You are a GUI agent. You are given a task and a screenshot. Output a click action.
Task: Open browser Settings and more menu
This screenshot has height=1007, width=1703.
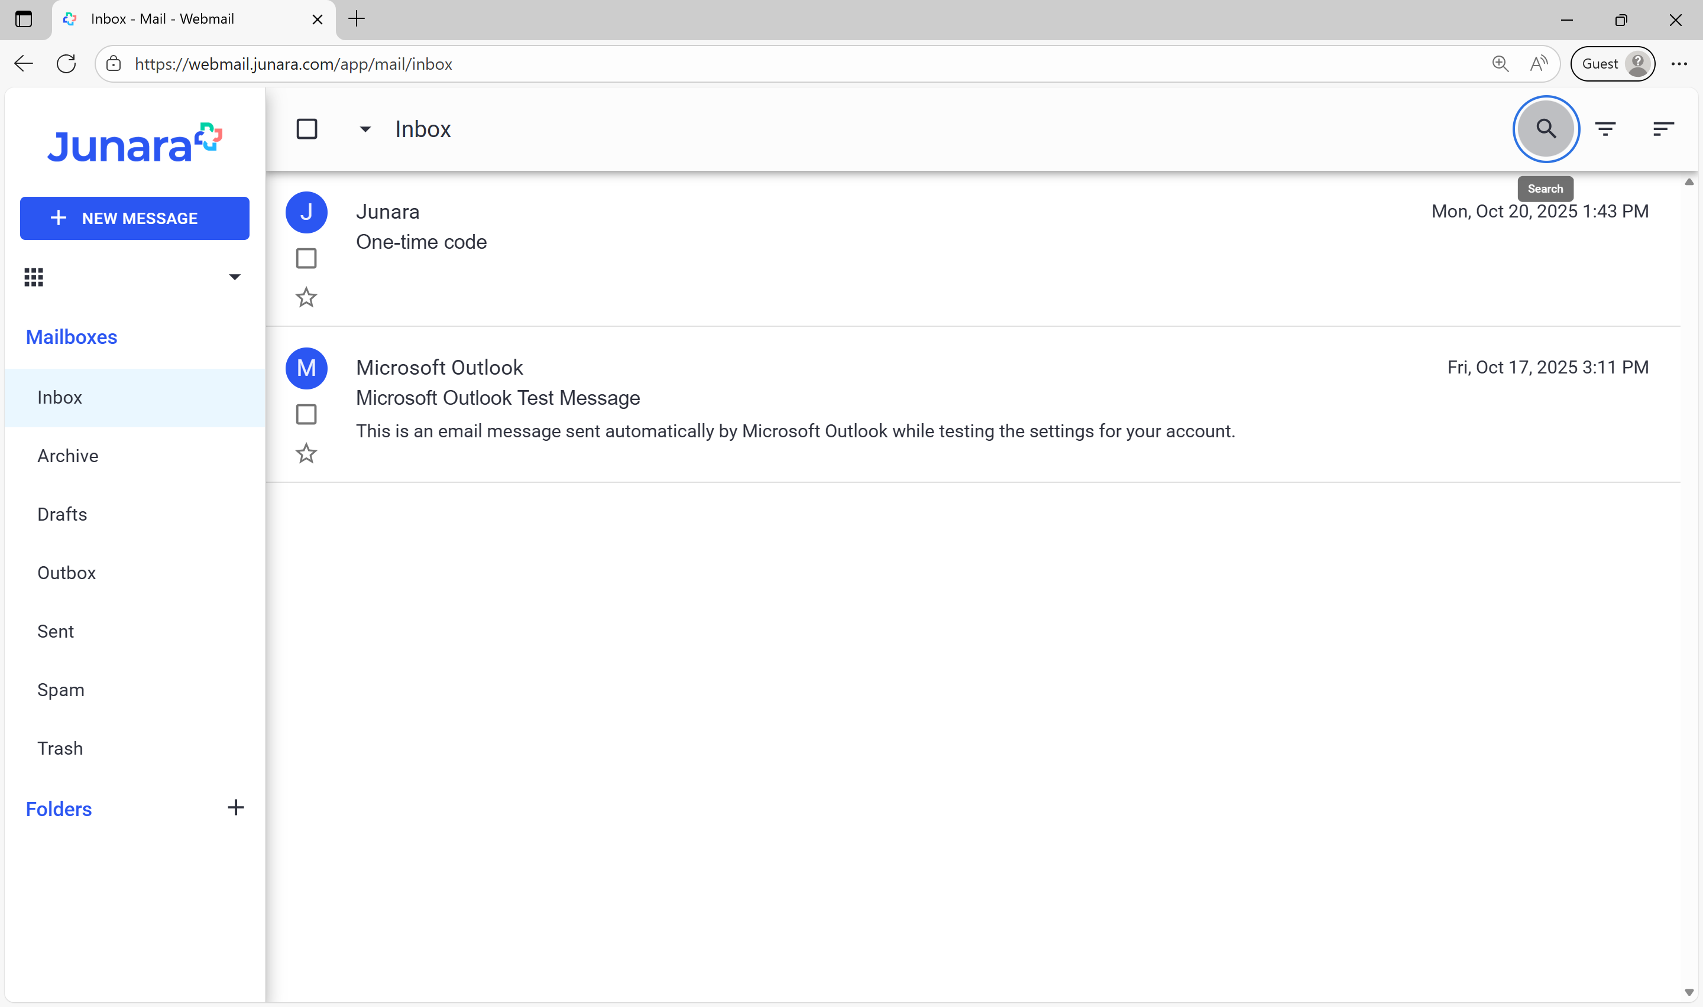click(1679, 64)
